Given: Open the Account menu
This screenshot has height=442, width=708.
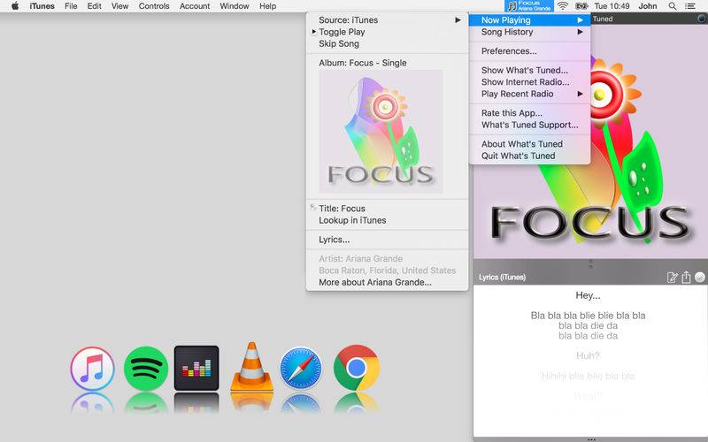Looking at the screenshot, I should point(195,6).
